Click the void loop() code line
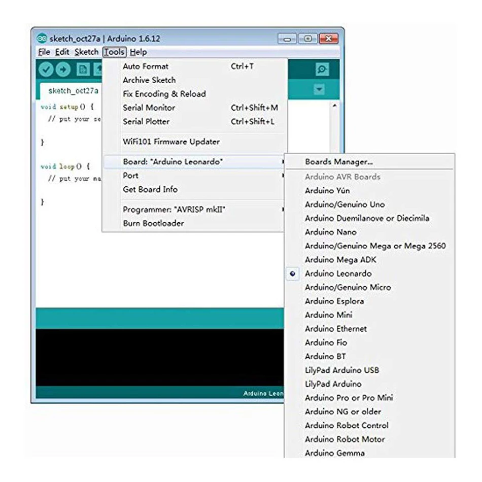The image size is (482, 482). click(65, 166)
